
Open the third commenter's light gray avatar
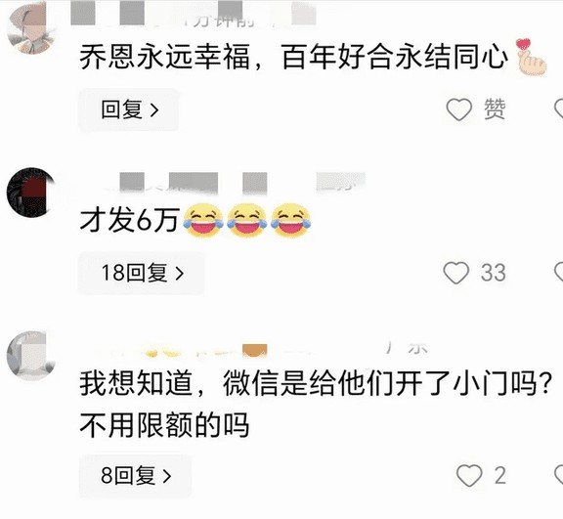[x=31, y=356]
